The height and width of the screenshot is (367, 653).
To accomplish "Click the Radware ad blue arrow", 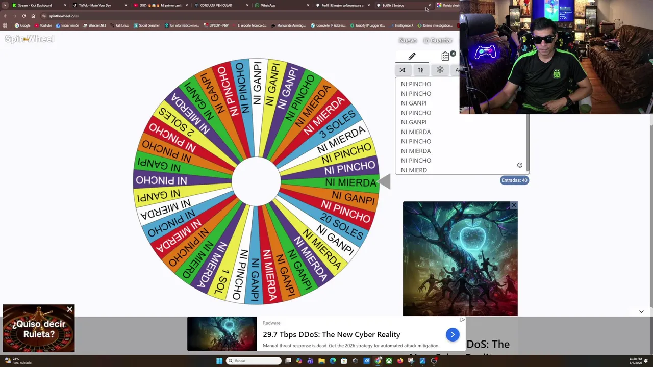I will [x=453, y=334].
